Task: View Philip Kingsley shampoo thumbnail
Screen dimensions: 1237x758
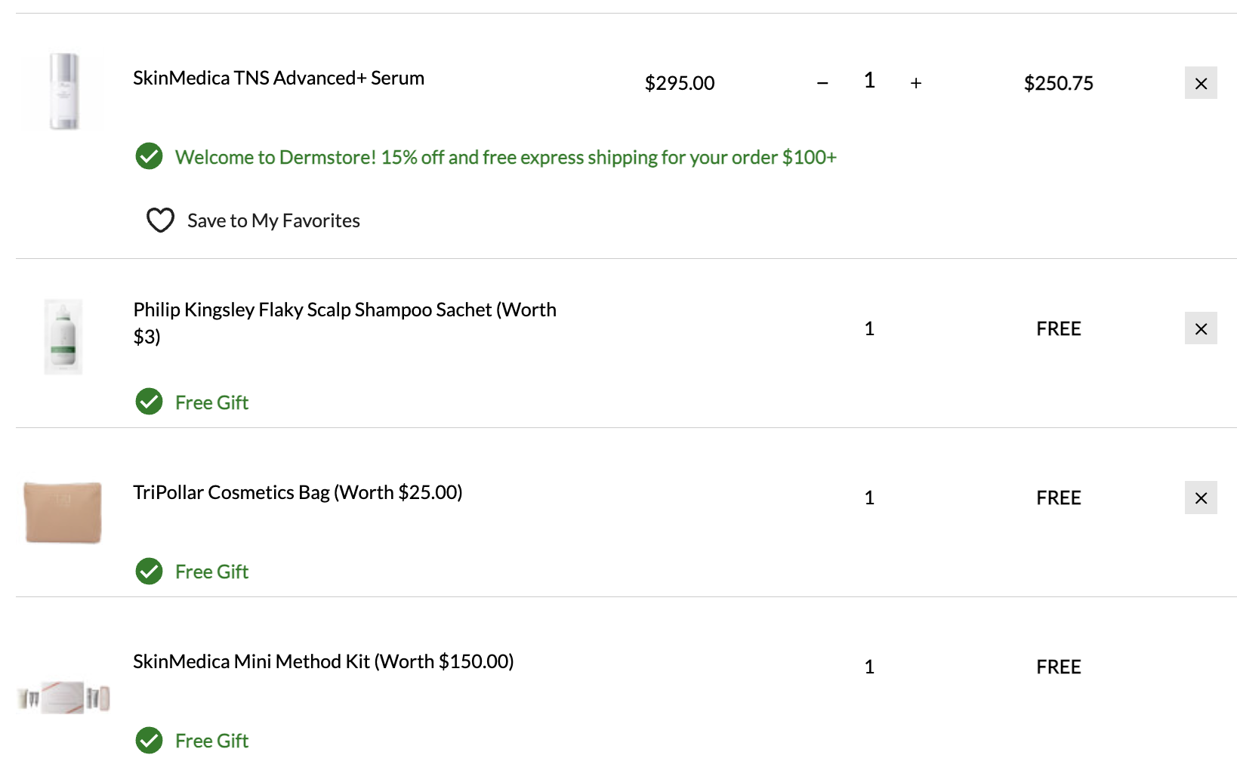Action: tap(63, 336)
